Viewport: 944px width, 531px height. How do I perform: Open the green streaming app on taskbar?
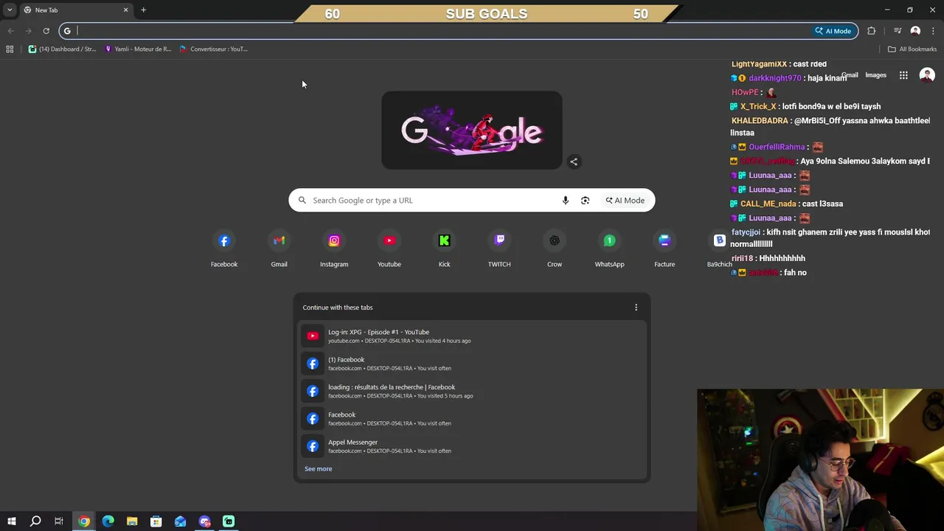point(229,521)
